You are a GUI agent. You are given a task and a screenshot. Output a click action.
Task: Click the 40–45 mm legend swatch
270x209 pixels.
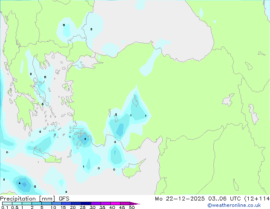point(115,203)
